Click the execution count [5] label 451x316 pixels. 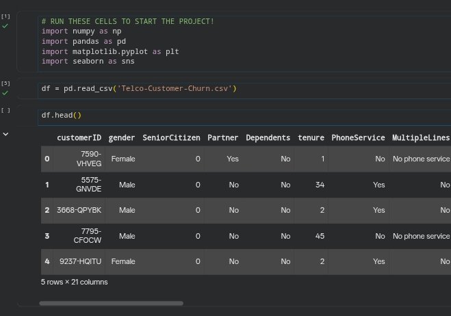click(5, 83)
